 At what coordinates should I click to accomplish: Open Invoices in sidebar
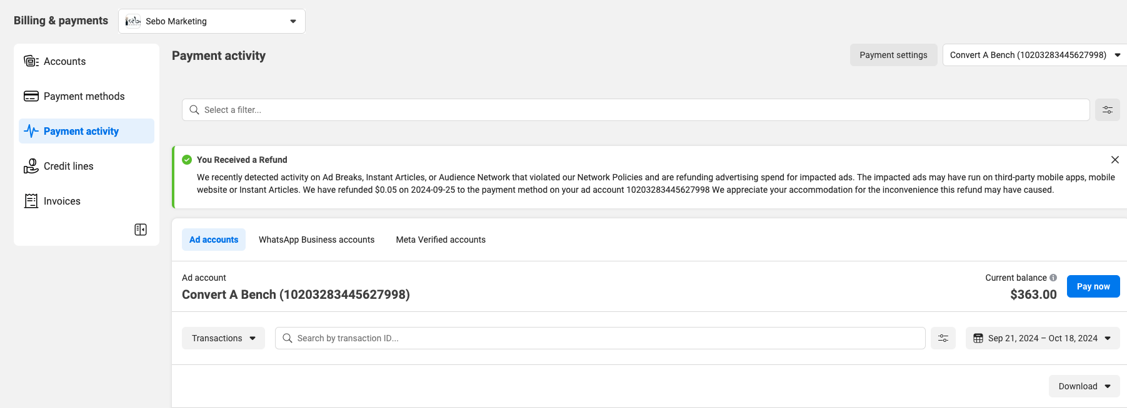(86, 201)
